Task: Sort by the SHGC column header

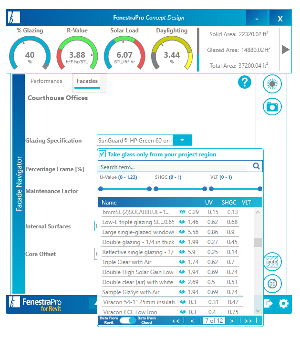Action: pos(229,203)
